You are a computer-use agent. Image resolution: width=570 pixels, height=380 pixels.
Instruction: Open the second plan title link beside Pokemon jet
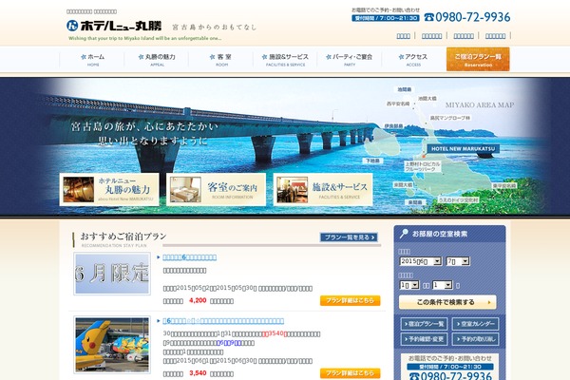(x=223, y=321)
